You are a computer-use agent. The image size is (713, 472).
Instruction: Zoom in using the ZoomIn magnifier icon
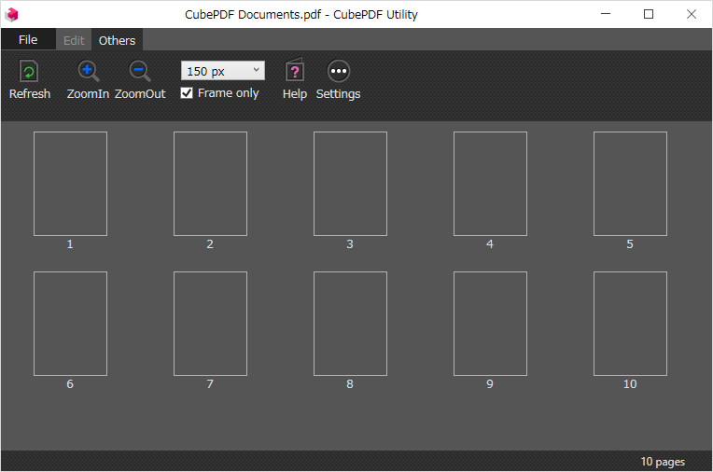(88, 72)
